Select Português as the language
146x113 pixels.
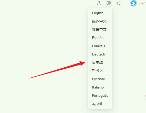(100, 95)
